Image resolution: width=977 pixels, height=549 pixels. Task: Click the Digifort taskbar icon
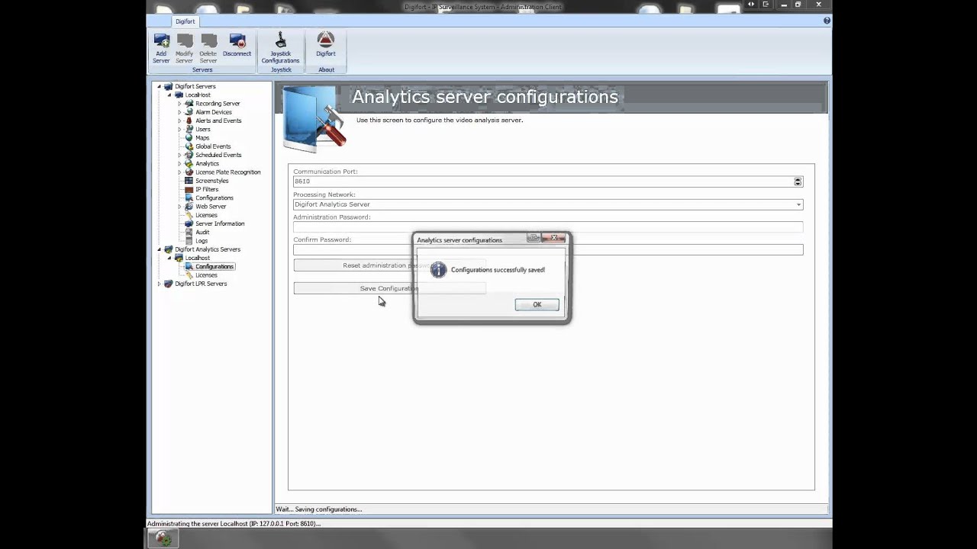coord(163,538)
